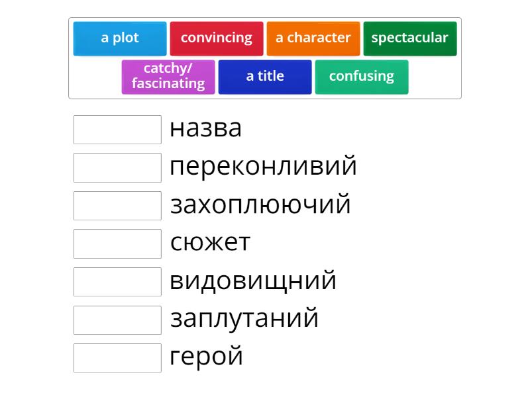Screen dimensions: 530x397
Task: Choose the purple 'catchy/fascinating' tile
Action: point(168,77)
